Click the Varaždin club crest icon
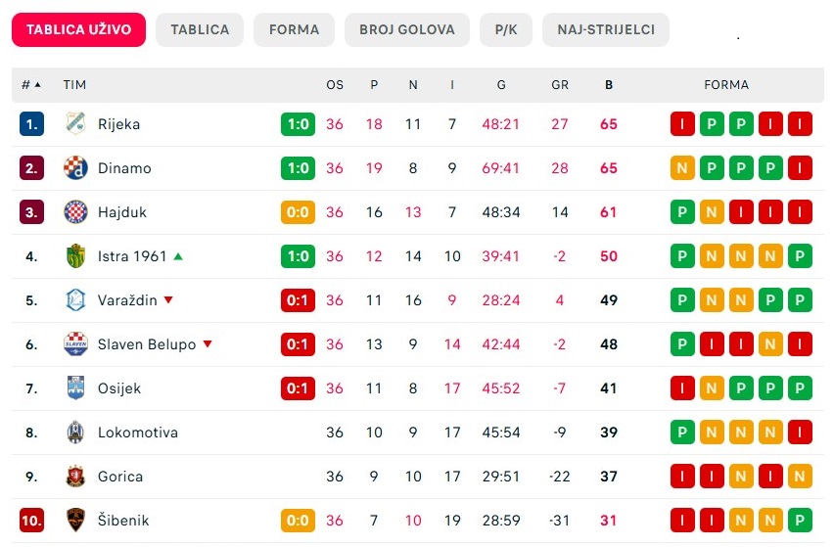The width and height of the screenshot is (834, 547). click(75, 300)
